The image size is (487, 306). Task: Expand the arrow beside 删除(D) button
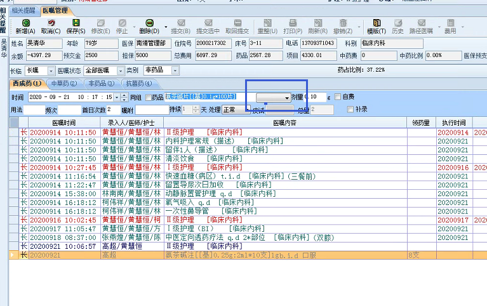pyautogui.click(x=166, y=27)
